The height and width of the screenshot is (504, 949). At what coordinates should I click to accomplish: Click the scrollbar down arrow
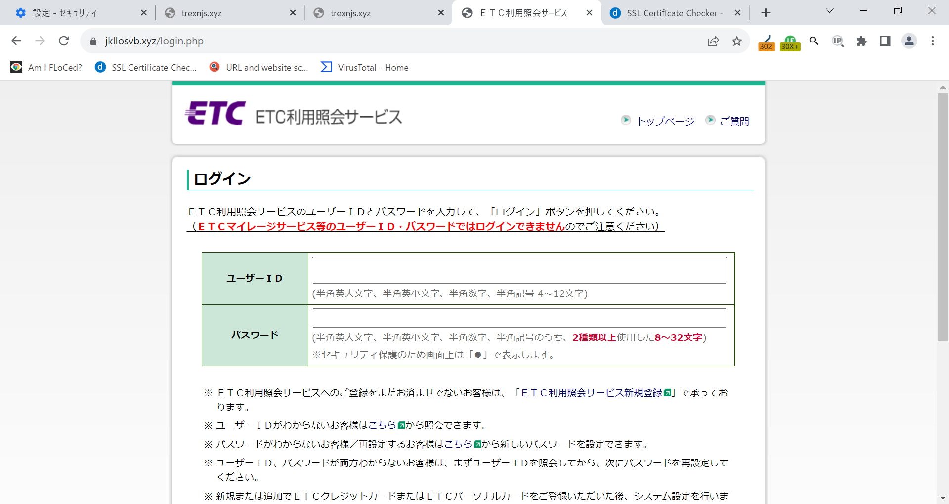(x=943, y=498)
